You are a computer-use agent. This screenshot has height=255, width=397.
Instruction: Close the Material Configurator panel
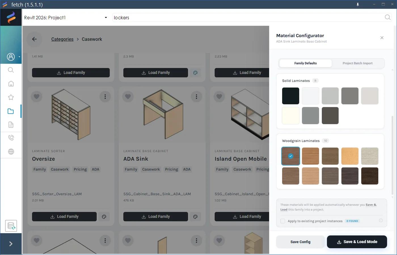382,38
